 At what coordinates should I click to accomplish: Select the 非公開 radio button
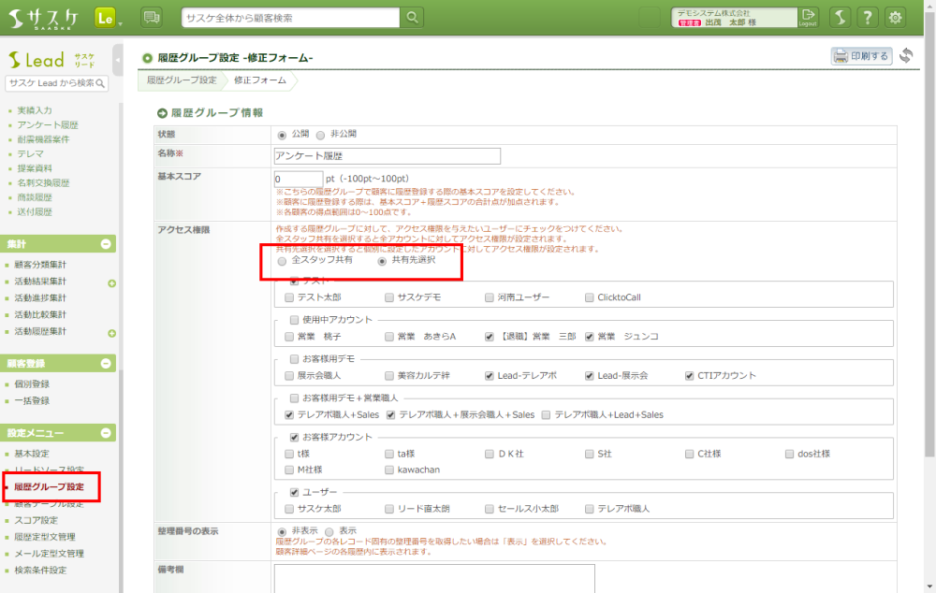click(x=321, y=135)
